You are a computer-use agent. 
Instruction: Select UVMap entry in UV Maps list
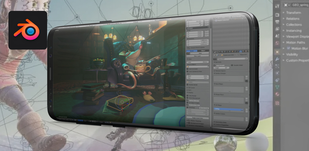click(228, 109)
